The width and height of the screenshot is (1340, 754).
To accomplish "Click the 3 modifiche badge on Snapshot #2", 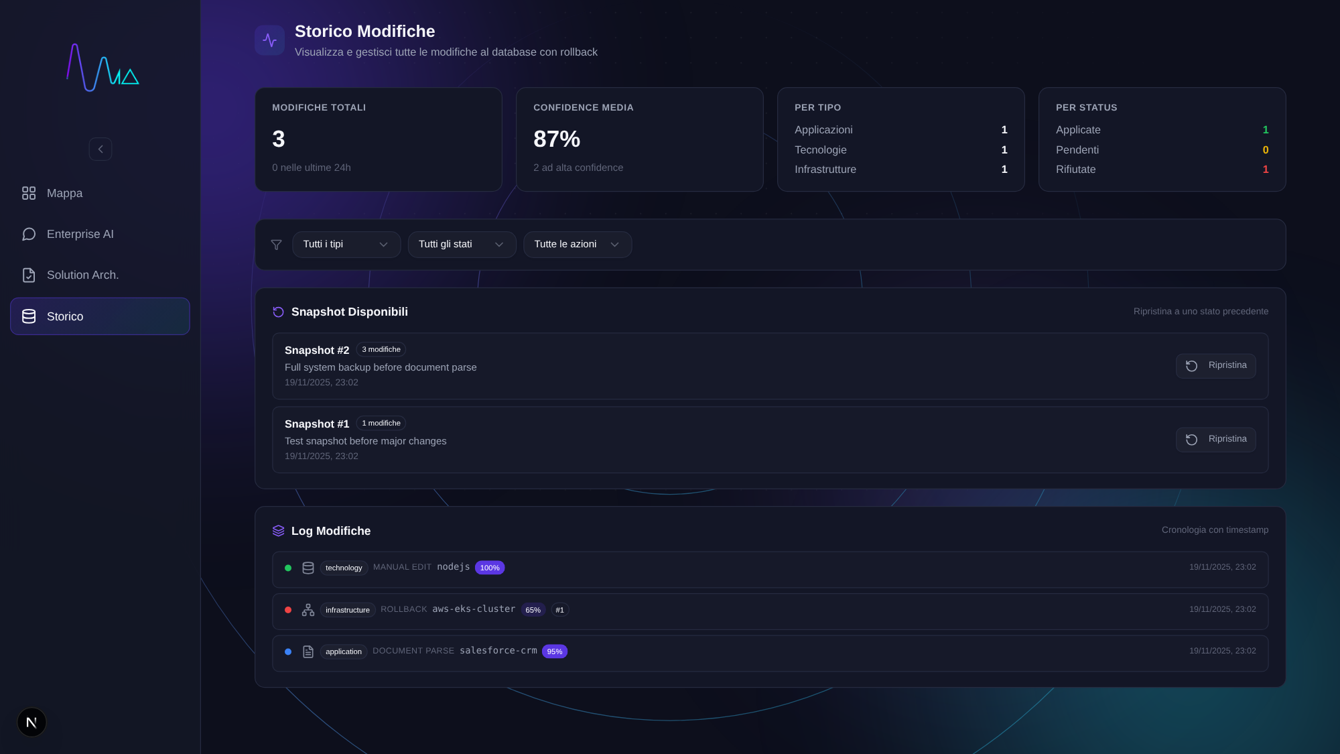I will click(x=381, y=349).
